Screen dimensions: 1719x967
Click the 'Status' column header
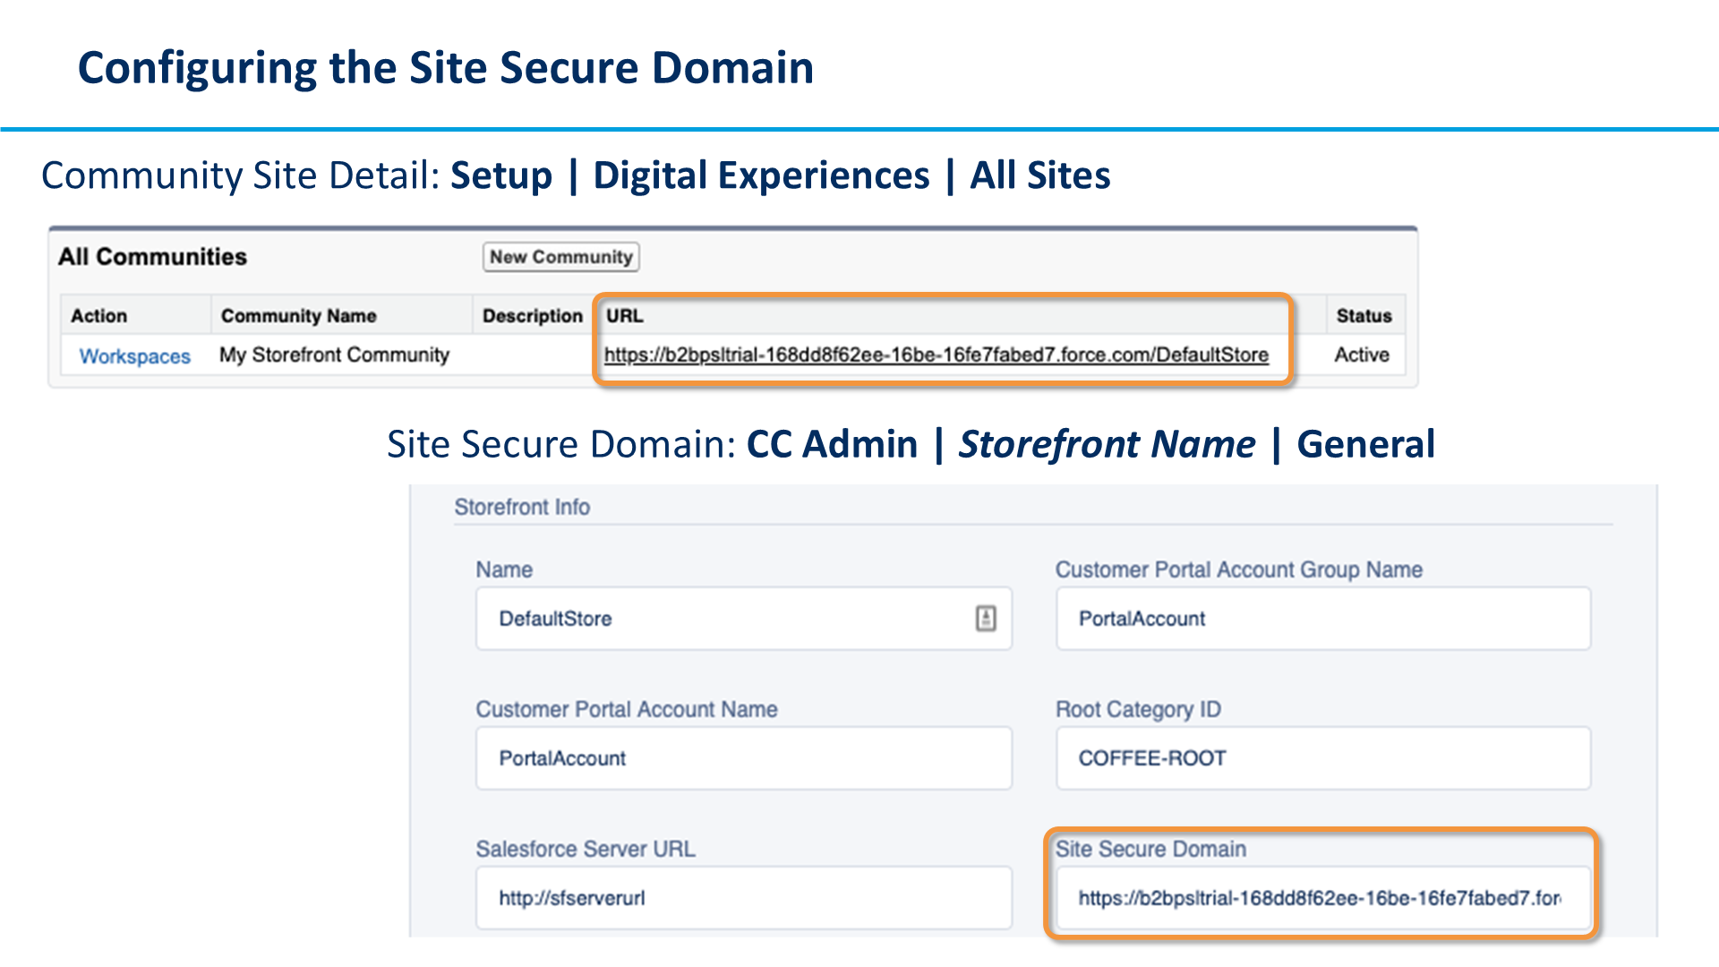point(1364,316)
